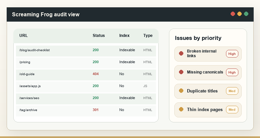Click the HTML type of /pricing
Screen dimensions: 260x138
[148, 62]
